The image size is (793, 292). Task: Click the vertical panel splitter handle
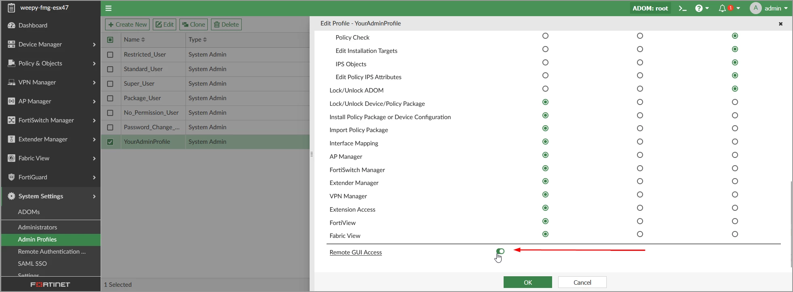[x=311, y=154]
